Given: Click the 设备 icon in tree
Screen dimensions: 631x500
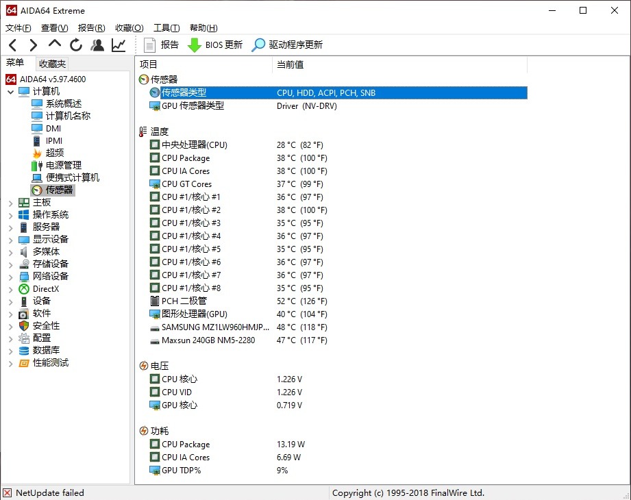Looking at the screenshot, I should point(24,301).
